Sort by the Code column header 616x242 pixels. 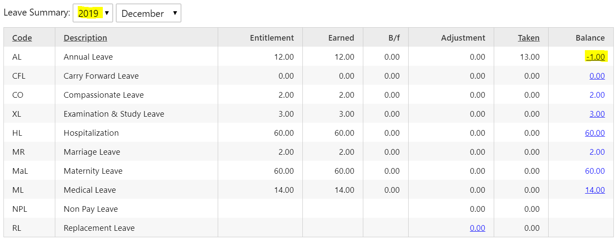[22, 38]
